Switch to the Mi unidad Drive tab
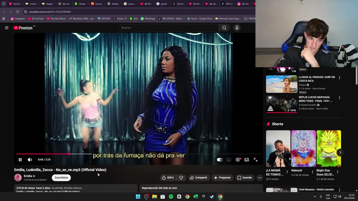Image resolution: width=358 pixels, height=201 pixels. pos(64,4)
